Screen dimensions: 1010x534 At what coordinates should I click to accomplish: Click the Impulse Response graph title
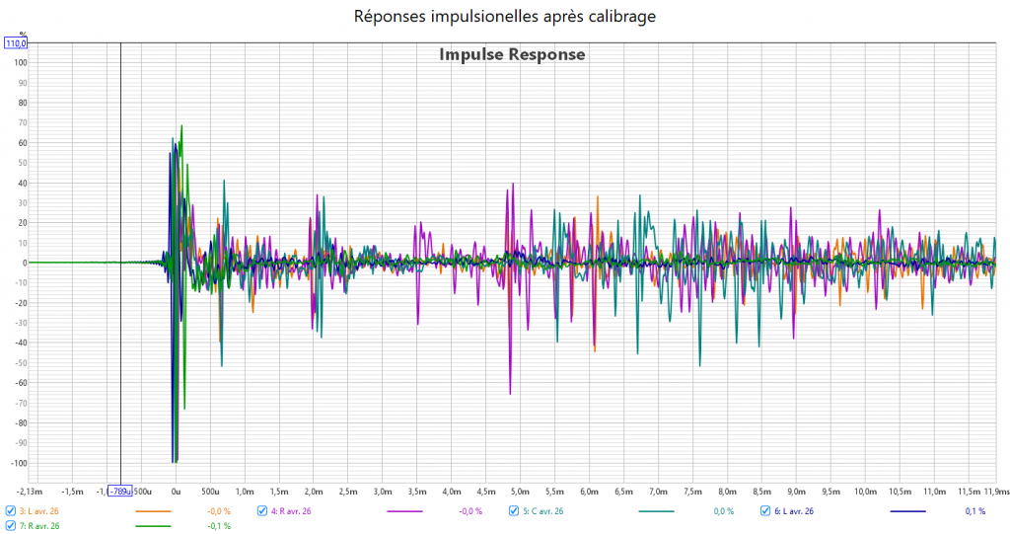click(512, 55)
